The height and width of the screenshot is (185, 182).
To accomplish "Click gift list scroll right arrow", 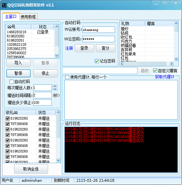I will coord(171,64).
